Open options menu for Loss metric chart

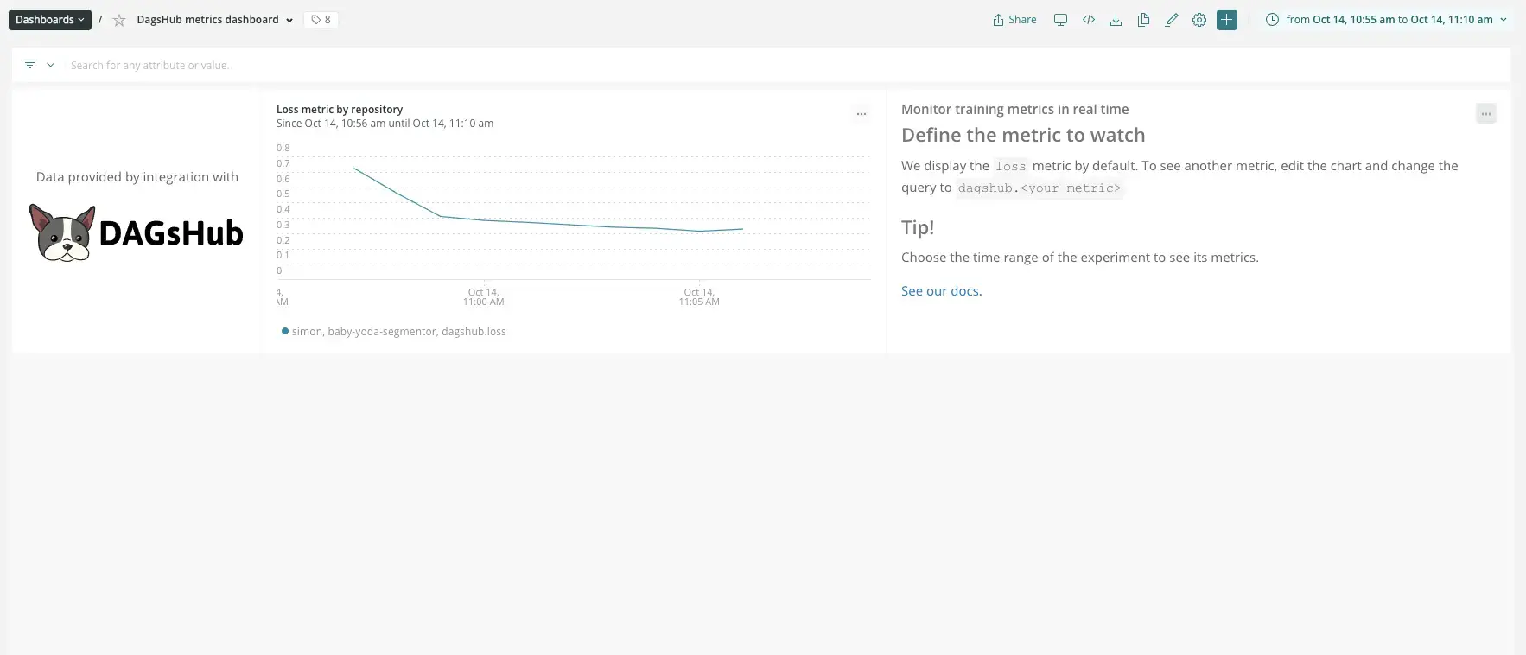[862, 114]
